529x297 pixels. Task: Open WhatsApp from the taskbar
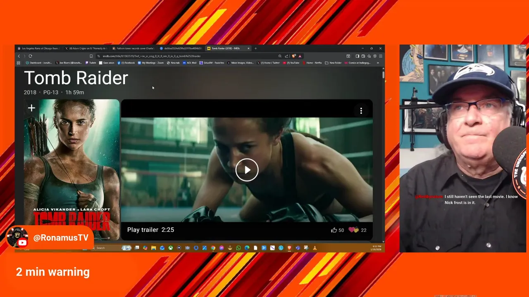238,248
